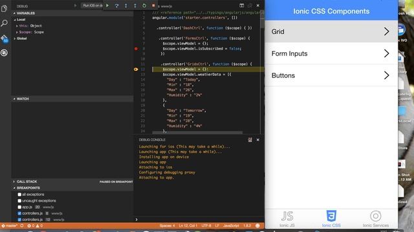Open Form Inputs in the Ionic app
414x232 pixels.
331,53
